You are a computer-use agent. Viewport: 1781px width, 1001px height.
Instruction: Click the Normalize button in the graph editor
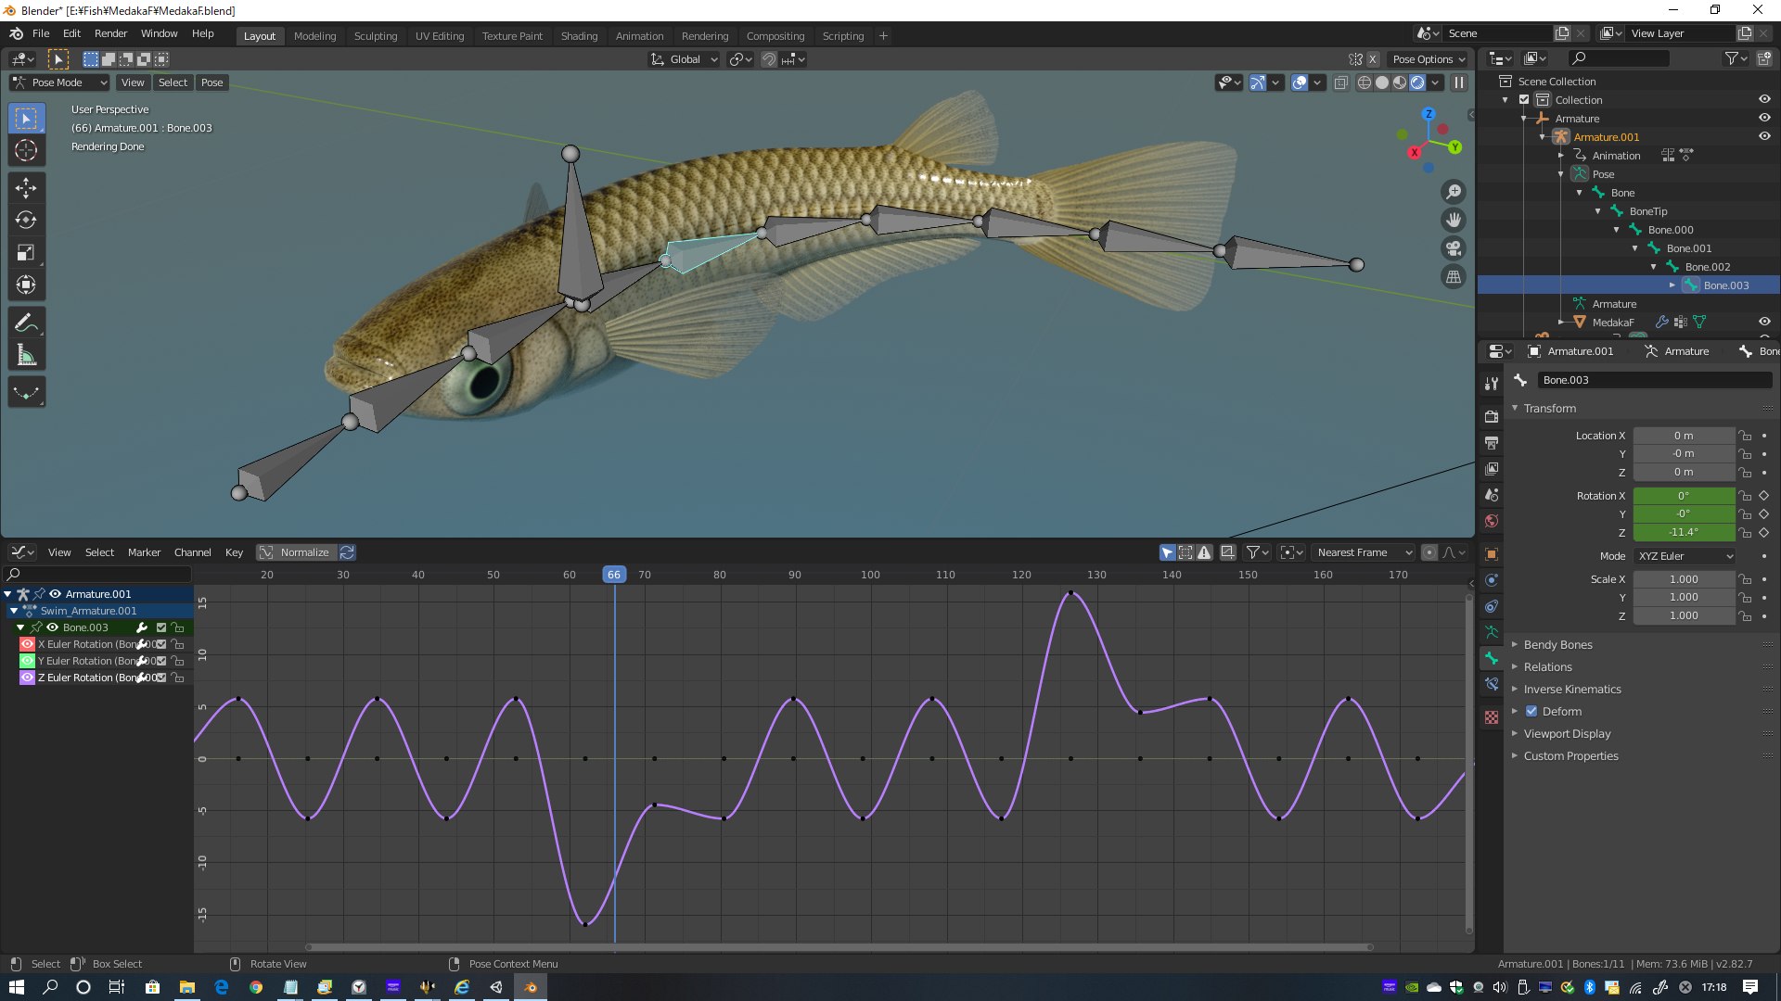click(296, 552)
